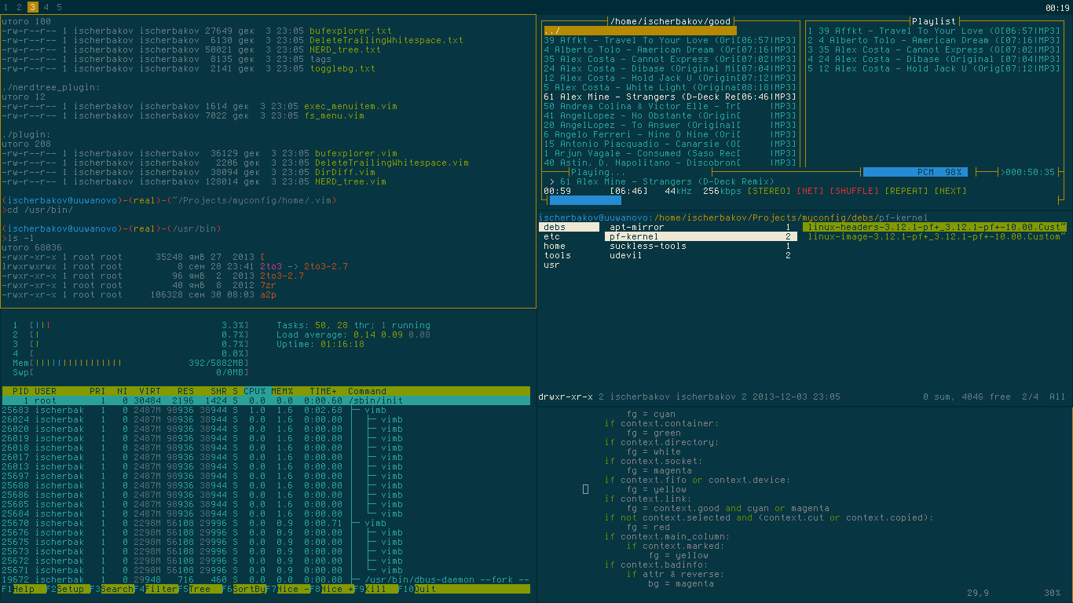Sort htop by the MEM% column header
Image resolution: width=1073 pixels, height=603 pixels.
[x=282, y=391]
